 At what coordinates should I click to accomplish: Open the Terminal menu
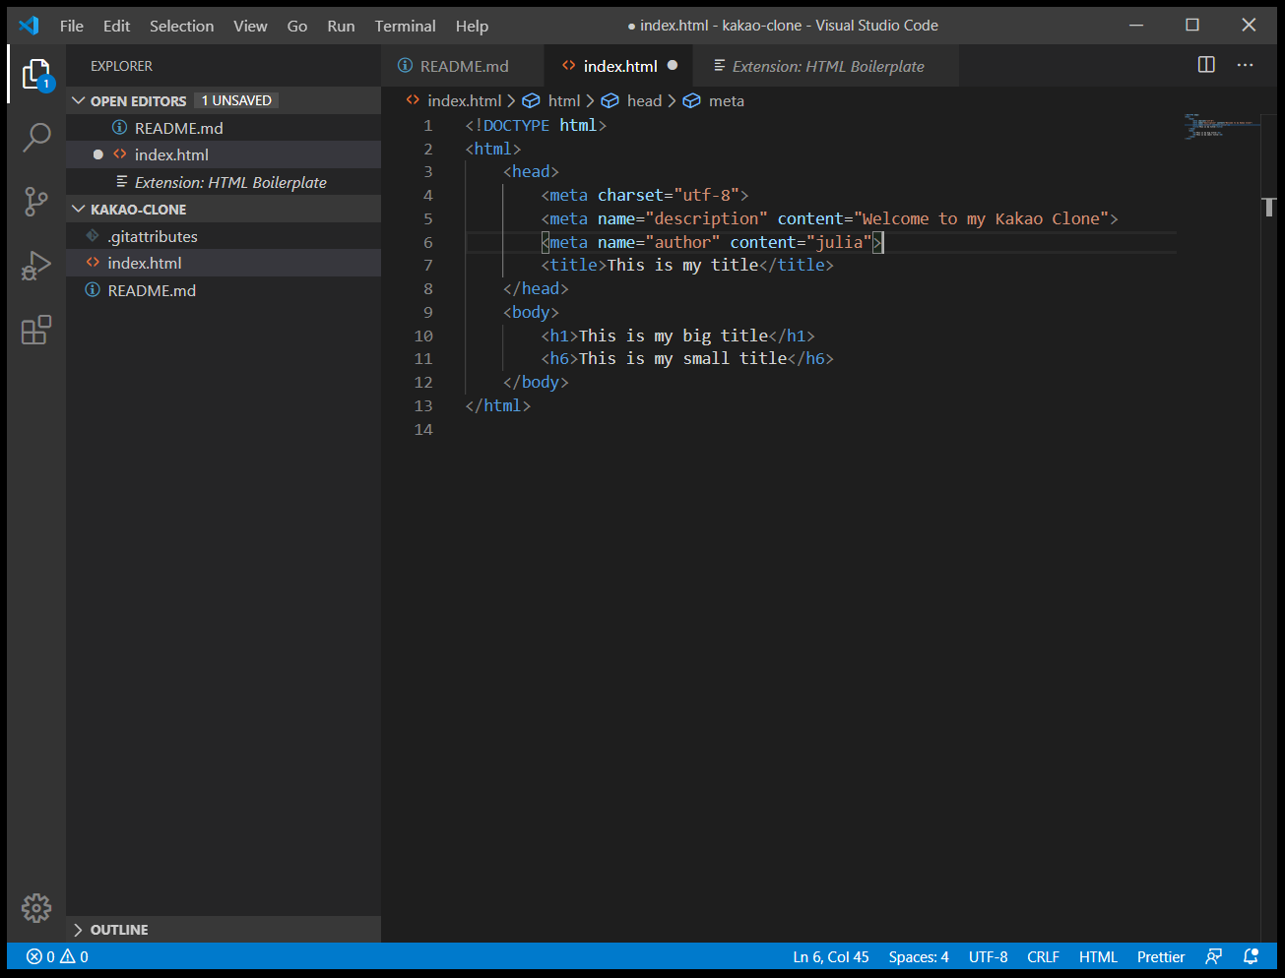click(x=405, y=26)
